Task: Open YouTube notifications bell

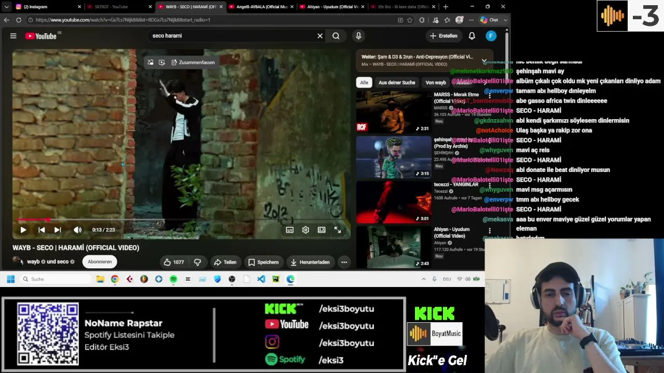Action: click(472, 36)
